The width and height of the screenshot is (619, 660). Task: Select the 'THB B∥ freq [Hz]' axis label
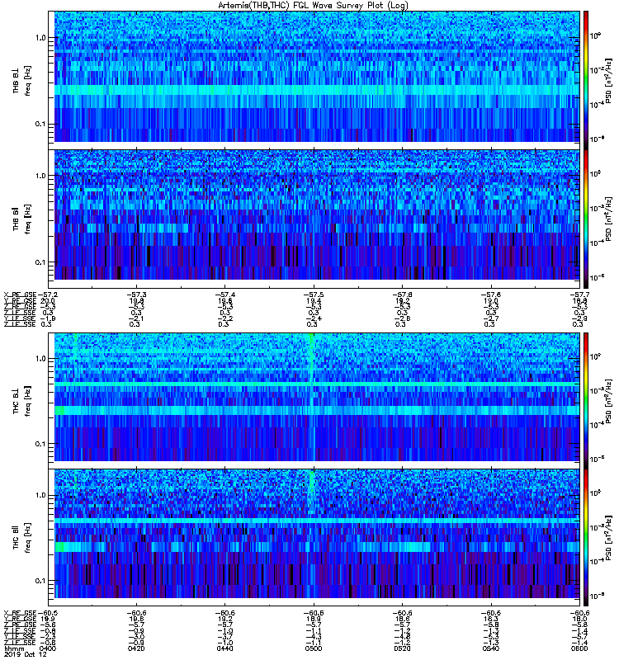click(x=21, y=219)
